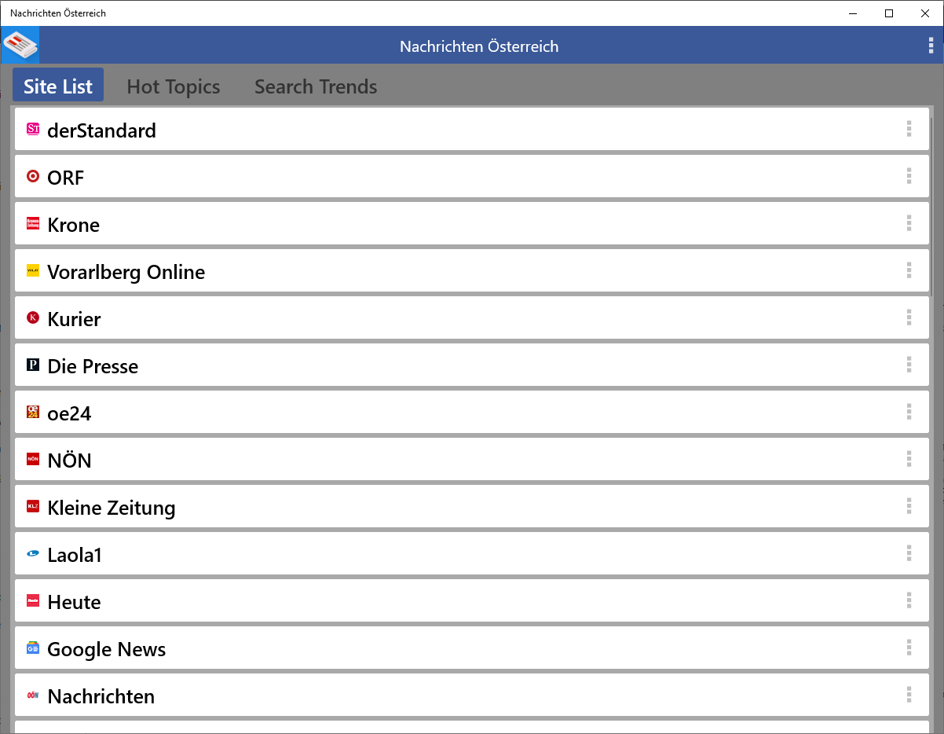Screen dimensions: 944x734
Task: Click the ORF site favicon
Action: coord(33,176)
